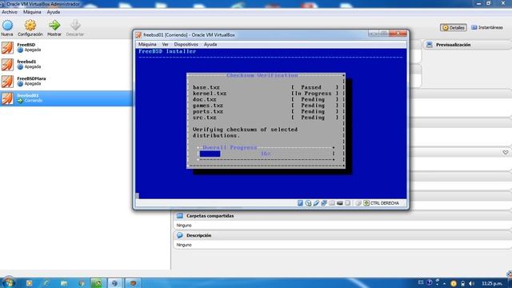Click the Carpetas compartidas folder icon
The width and height of the screenshot is (512, 288).
pyautogui.click(x=179, y=216)
